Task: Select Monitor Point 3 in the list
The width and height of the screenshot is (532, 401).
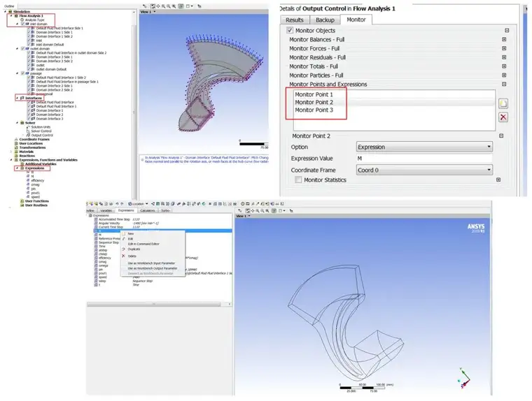Action: pyautogui.click(x=314, y=110)
